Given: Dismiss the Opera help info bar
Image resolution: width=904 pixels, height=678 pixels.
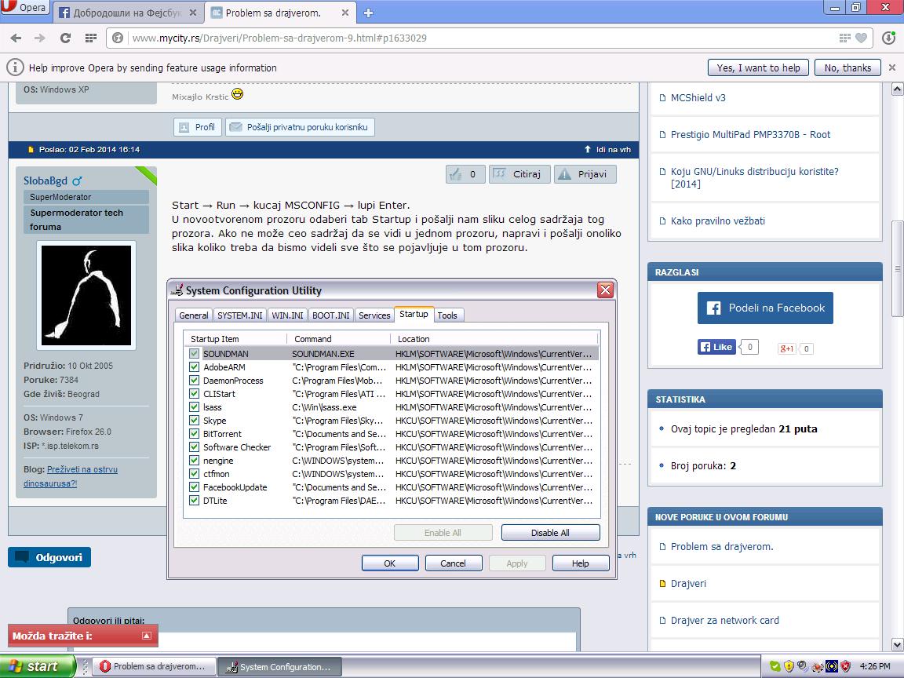Looking at the screenshot, I should [x=892, y=67].
